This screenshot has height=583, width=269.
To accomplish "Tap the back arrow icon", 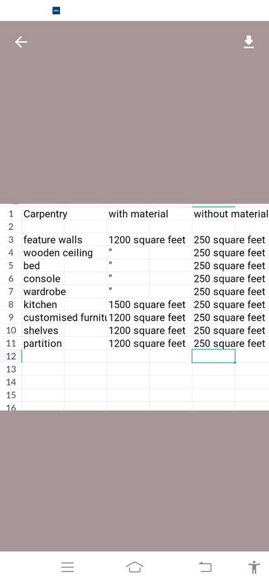I will (21, 42).
